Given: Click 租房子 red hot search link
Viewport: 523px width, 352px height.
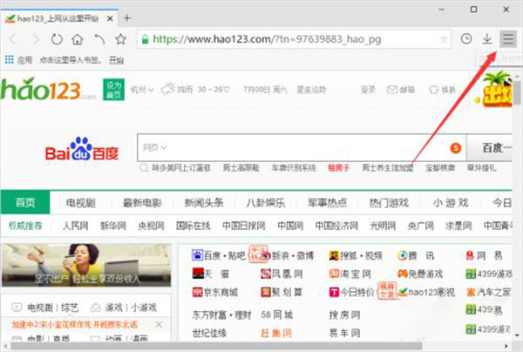Looking at the screenshot, I should pos(338,167).
